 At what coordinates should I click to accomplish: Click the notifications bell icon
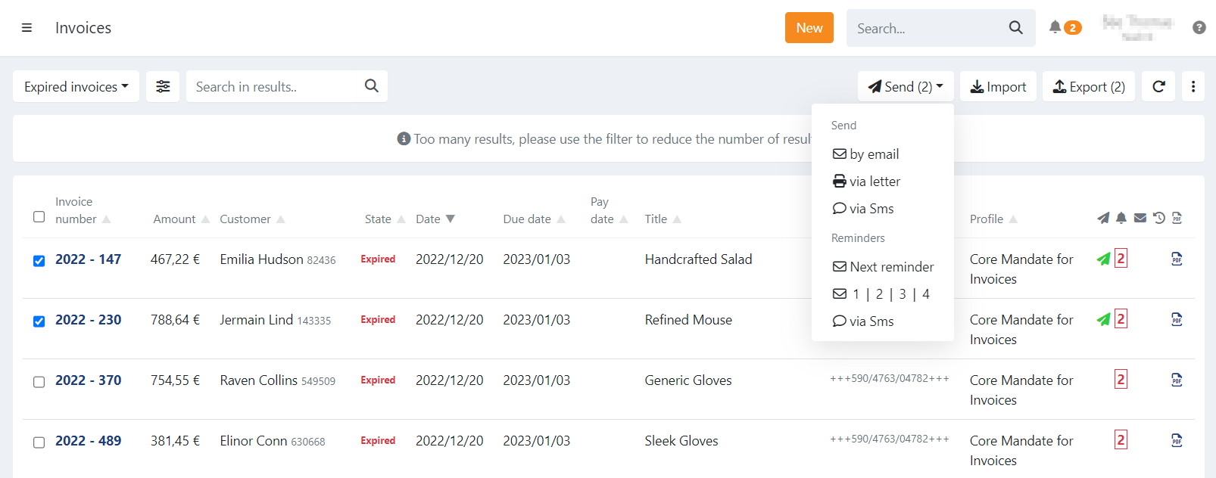pyautogui.click(x=1055, y=27)
